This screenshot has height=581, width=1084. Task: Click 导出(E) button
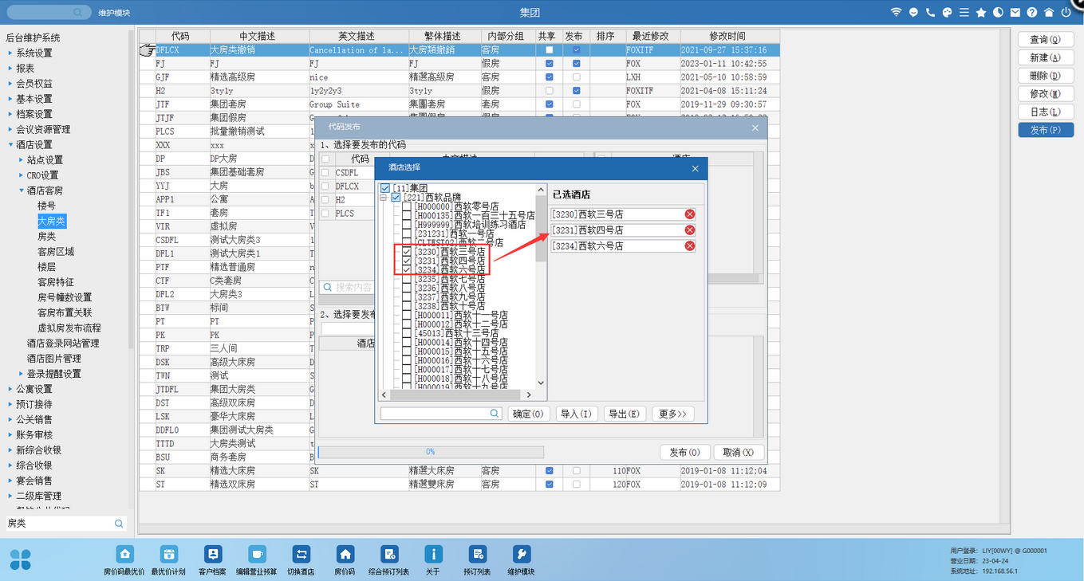click(624, 414)
